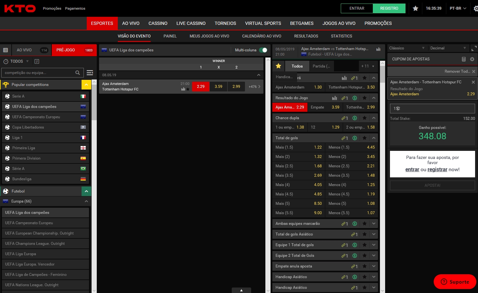Expand bet slip panel with fullscreen icon
Viewport: 478px width, 293px height.
point(474,48)
